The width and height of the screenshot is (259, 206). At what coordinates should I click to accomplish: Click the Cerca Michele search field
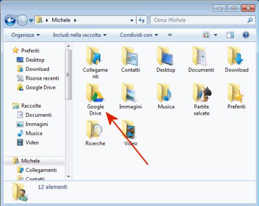(x=202, y=20)
